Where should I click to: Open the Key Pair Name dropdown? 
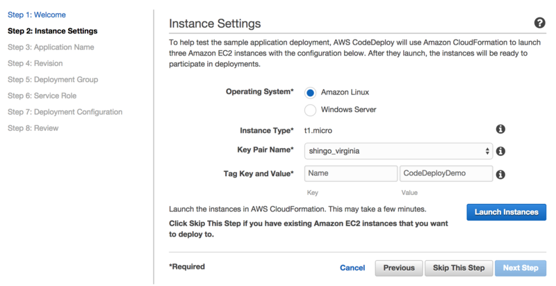pyautogui.click(x=398, y=151)
